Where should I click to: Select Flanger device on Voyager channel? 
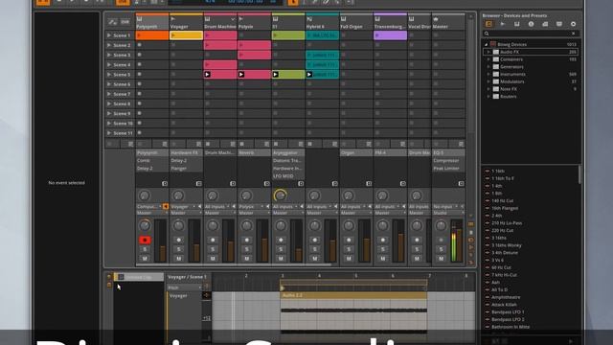pyautogui.click(x=186, y=169)
